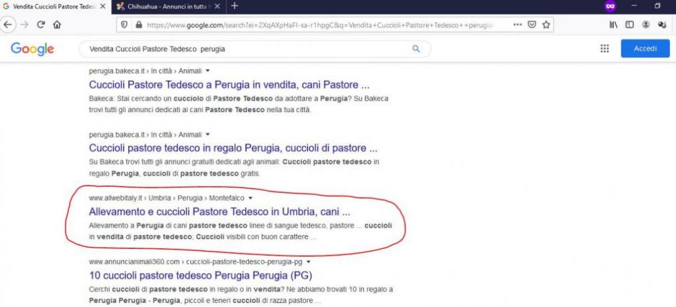Open tracking protection shield icon
676x307 pixels.
(x=124, y=25)
